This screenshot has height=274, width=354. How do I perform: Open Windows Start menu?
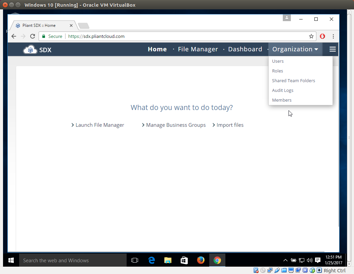pyautogui.click(x=11, y=260)
